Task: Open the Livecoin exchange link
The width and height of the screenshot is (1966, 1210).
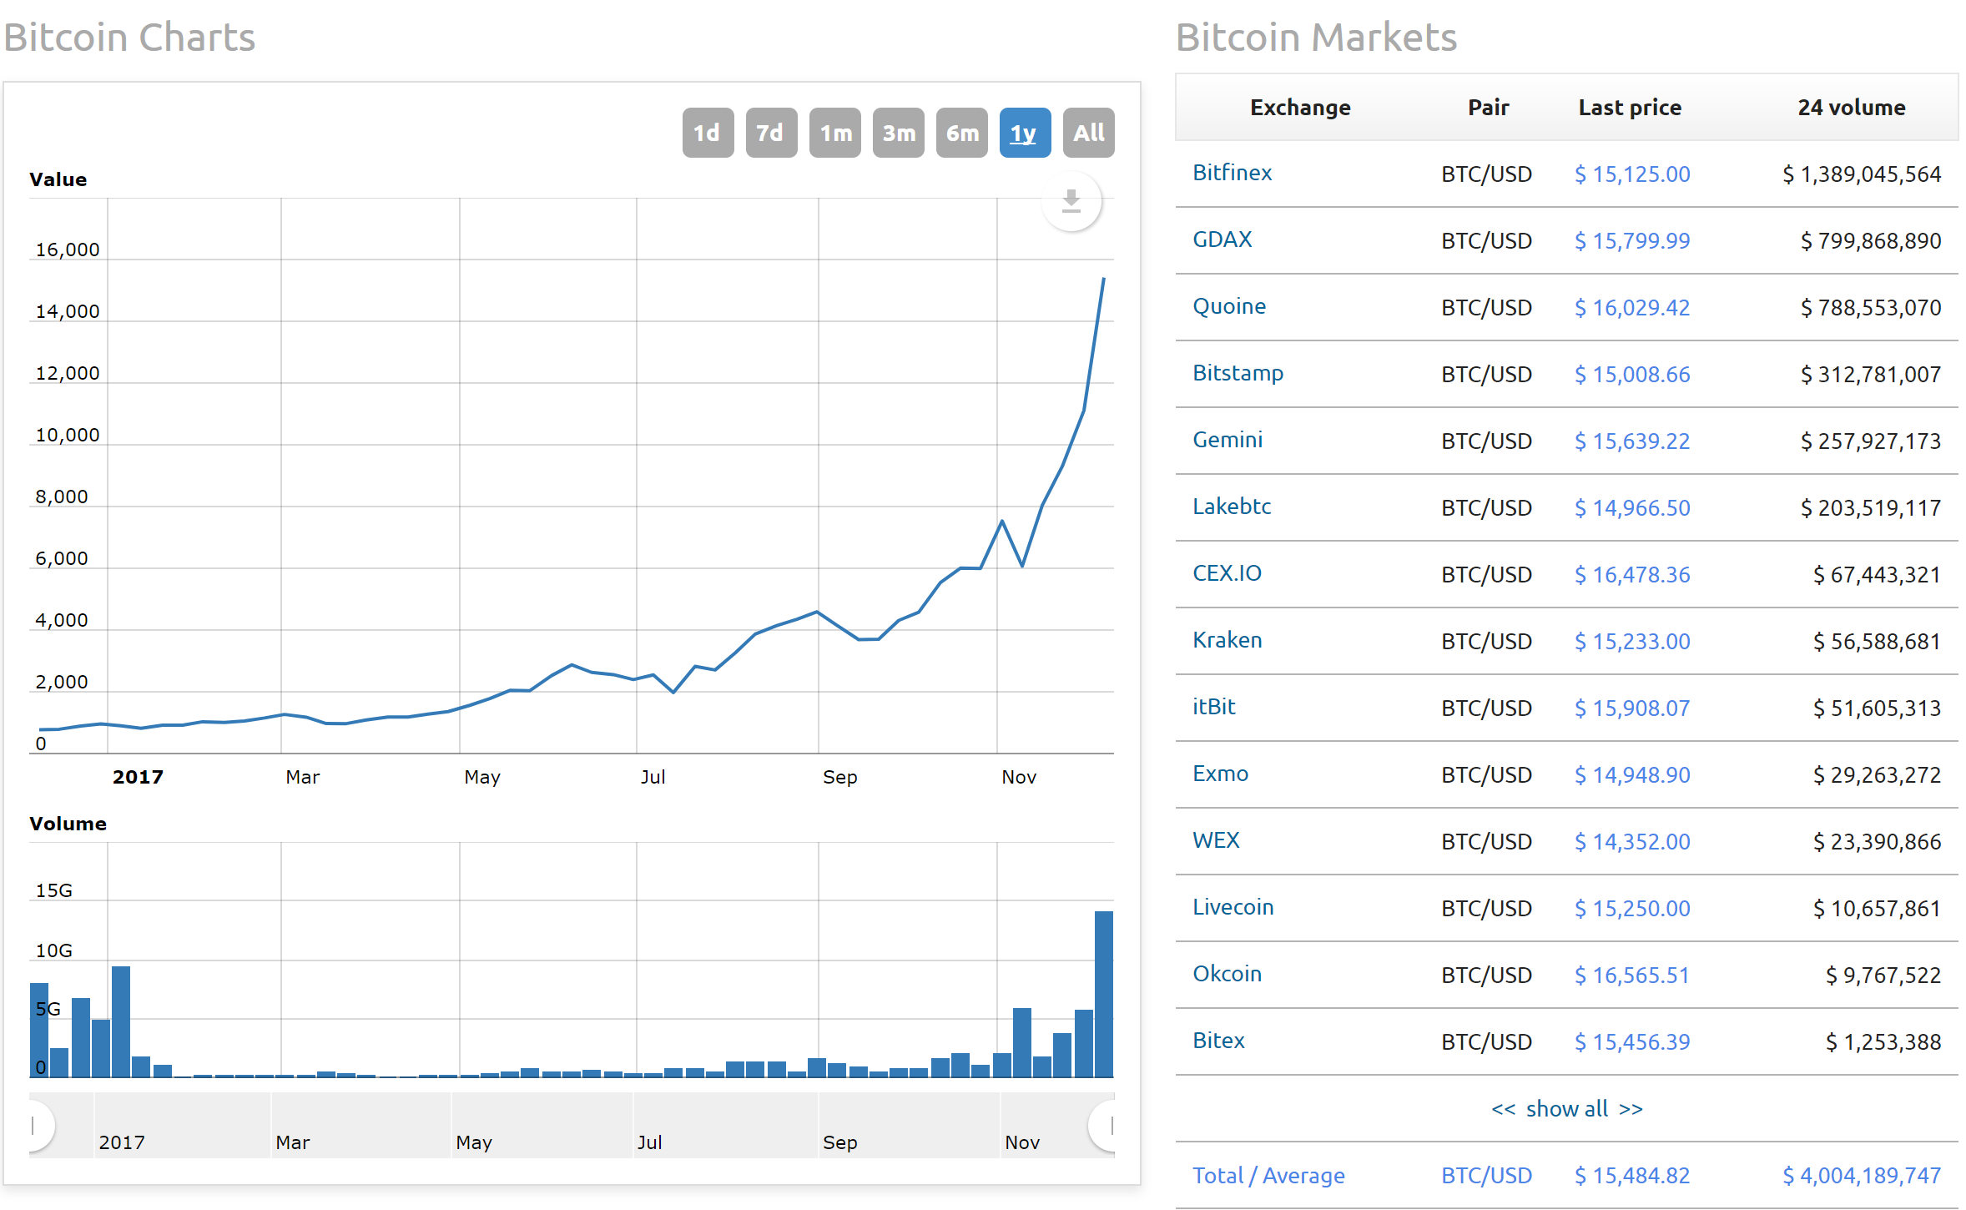Action: pos(1233,907)
